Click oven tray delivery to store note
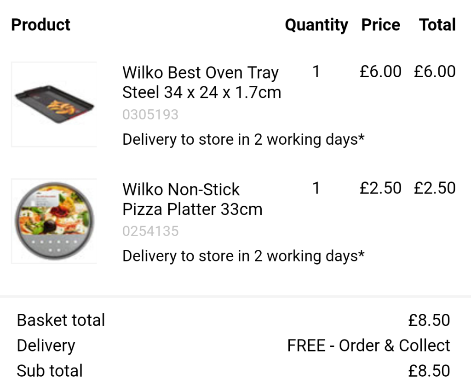This screenshot has width=471, height=379. click(x=243, y=140)
